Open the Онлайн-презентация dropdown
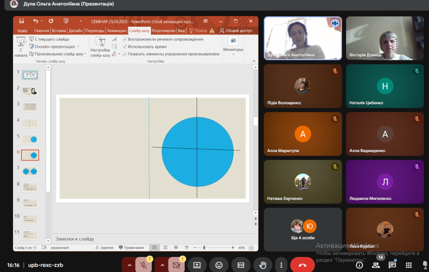This screenshot has width=429, height=272. coord(78,47)
